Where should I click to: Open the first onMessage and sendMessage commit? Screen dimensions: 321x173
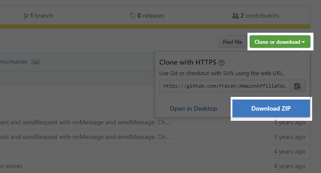pos(85,122)
